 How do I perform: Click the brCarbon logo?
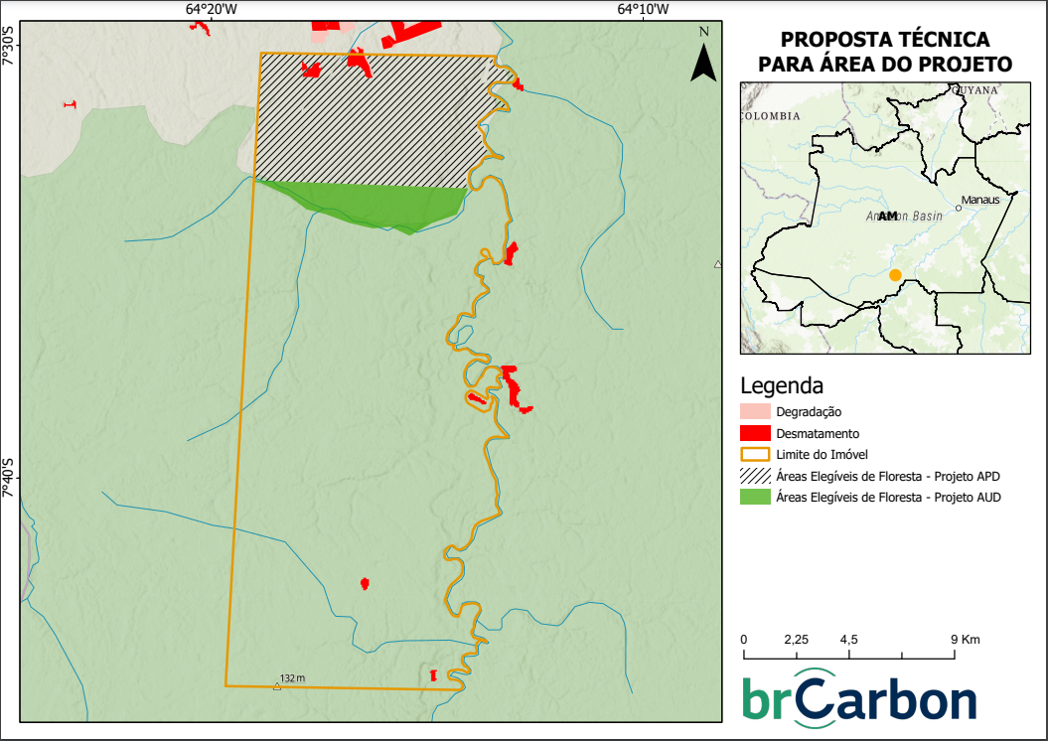tap(859, 698)
